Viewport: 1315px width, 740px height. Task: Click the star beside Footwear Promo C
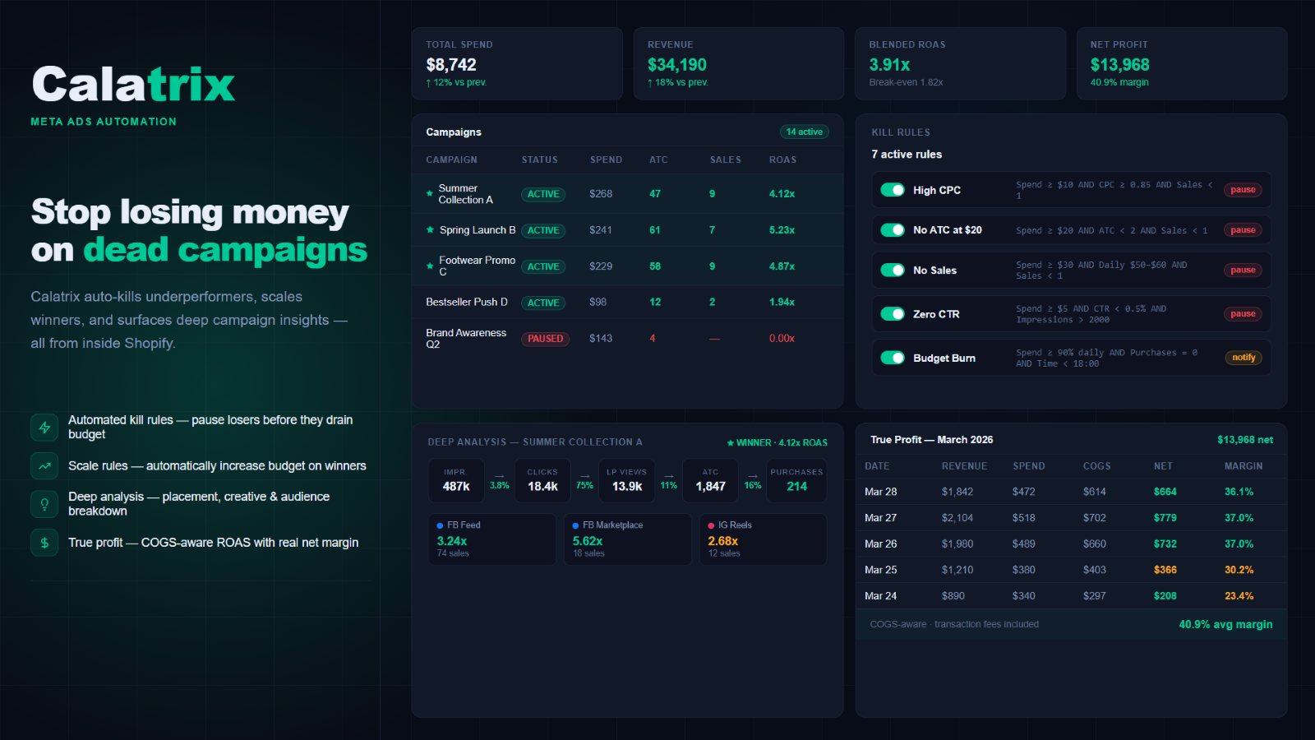[x=430, y=266]
